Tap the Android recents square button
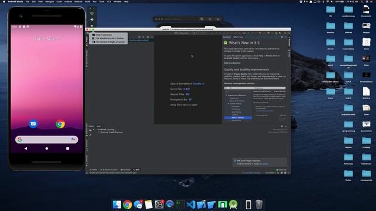Image resolution: width=376 pixels, height=211 pixels. 68,148
